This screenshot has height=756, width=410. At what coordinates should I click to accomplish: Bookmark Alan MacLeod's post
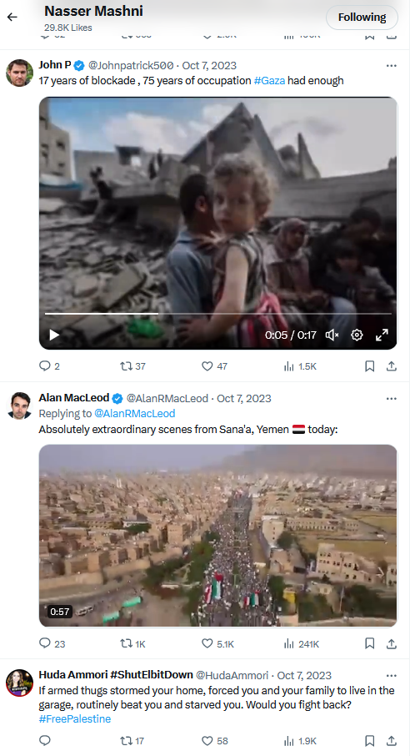369,643
